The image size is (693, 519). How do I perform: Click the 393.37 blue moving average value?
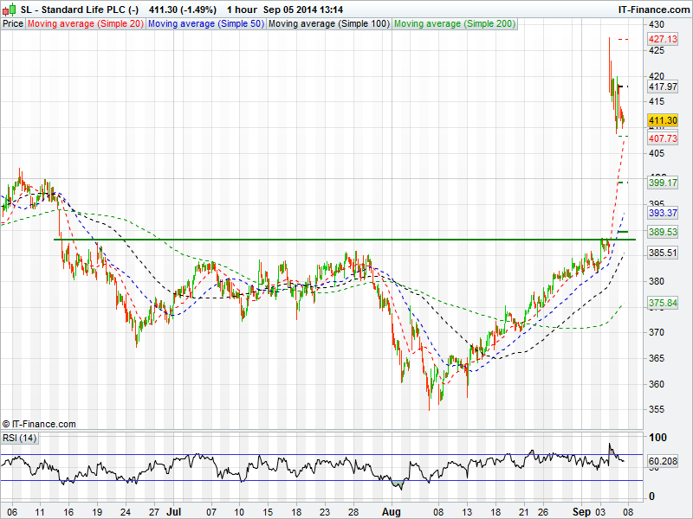point(663,213)
